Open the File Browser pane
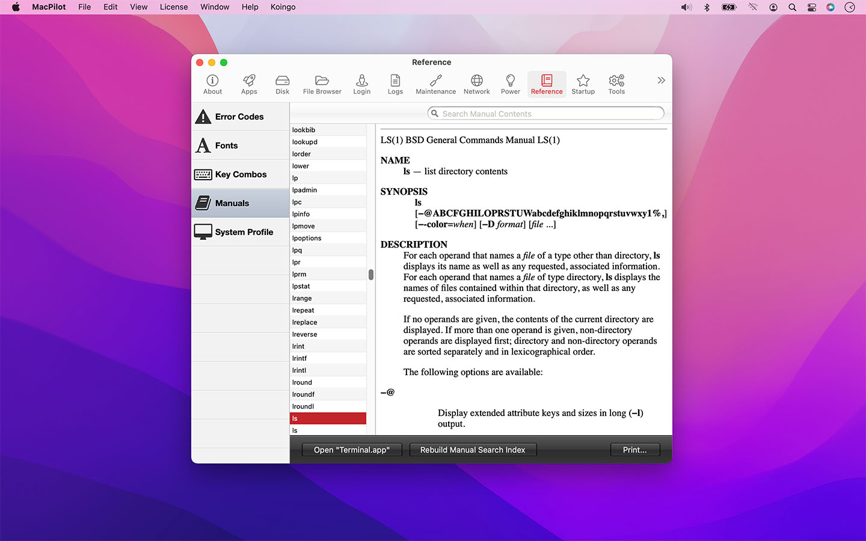The width and height of the screenshot is (866, 541). tap(322, 84)
